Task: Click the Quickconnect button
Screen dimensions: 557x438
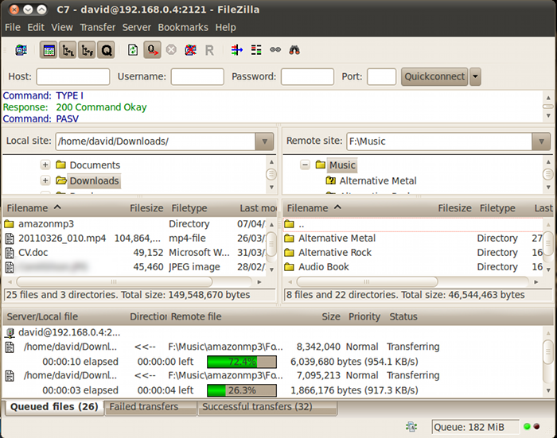Action: [x=434, y=76]
